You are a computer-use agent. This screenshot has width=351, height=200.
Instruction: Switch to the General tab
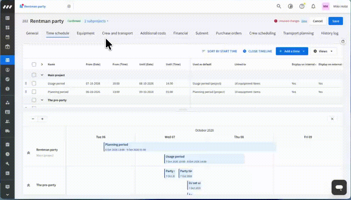coord(32,33)
